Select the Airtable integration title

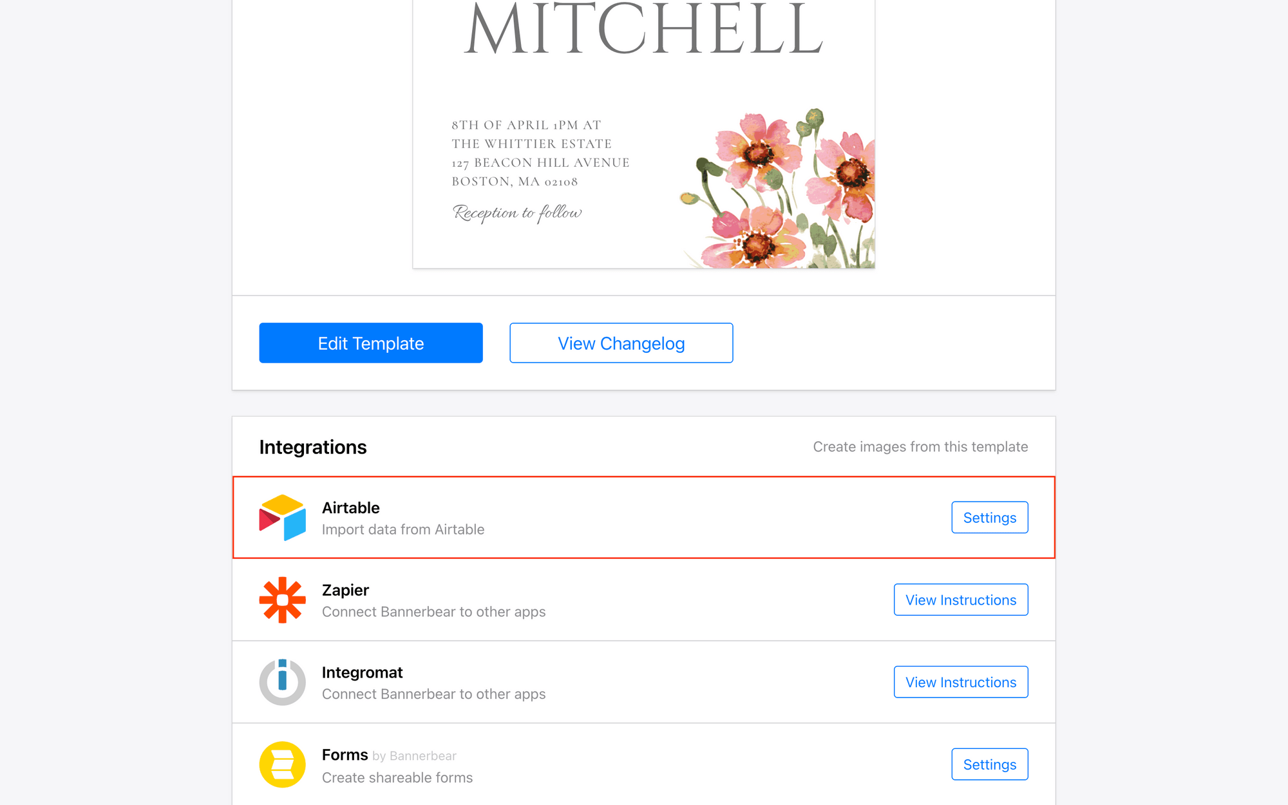[x=350, y=508]
